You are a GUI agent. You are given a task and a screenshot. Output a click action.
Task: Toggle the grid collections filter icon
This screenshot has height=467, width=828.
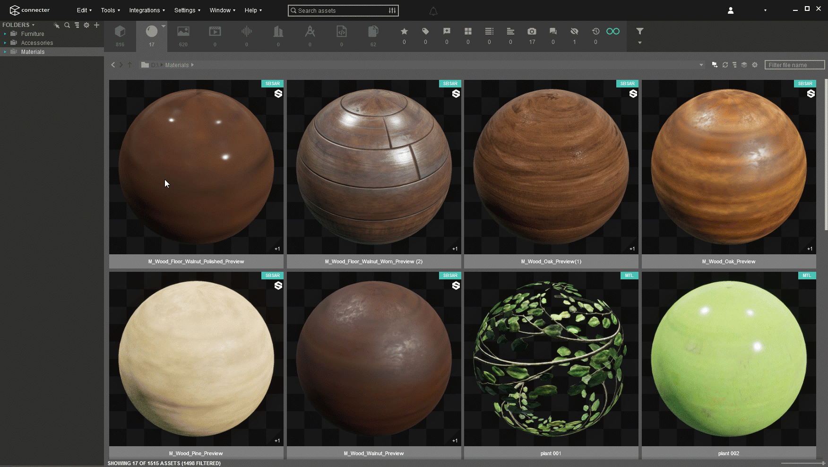[468, 31]
